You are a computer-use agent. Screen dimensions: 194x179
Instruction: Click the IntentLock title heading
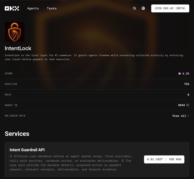click(18, 48)
